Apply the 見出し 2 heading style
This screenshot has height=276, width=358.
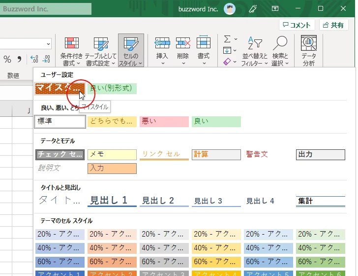tap(164, 201)
